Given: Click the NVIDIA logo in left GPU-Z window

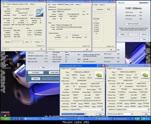Looking at the screenshot, I should pos(99,76).
